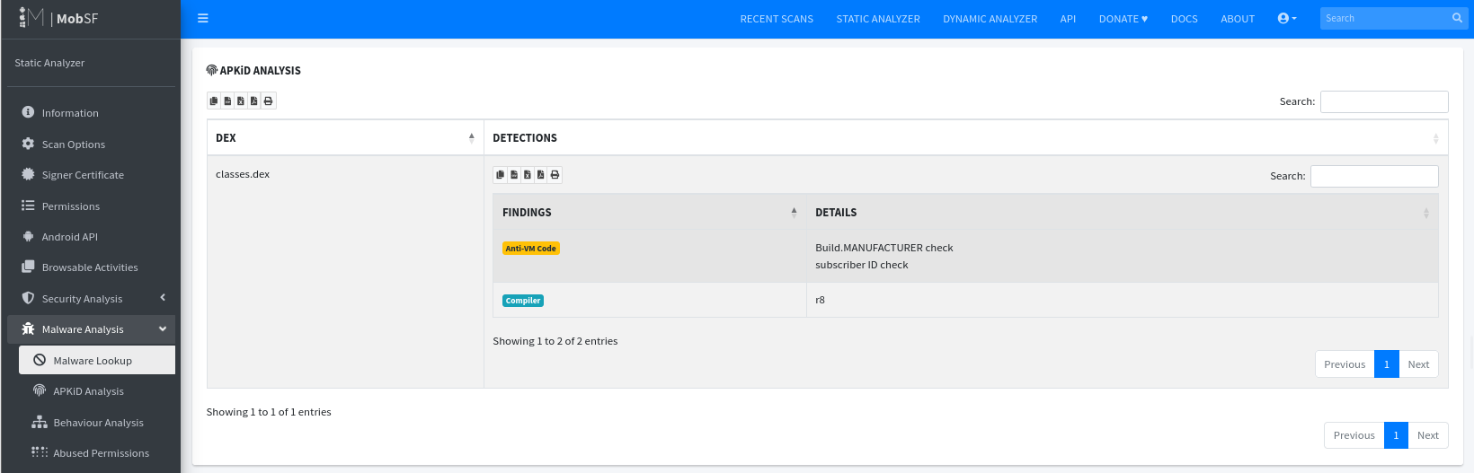Print the inner findings table

555,174
